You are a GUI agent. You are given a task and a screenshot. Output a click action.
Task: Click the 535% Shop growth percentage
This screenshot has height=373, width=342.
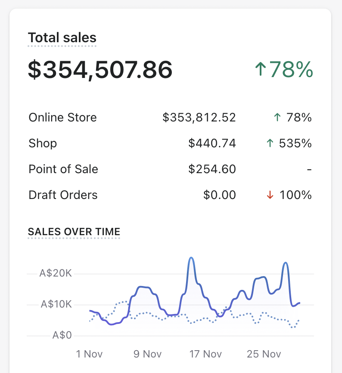pos(295,143)
